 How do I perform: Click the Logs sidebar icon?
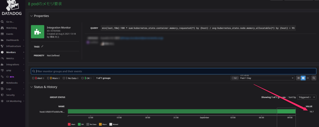2,89
